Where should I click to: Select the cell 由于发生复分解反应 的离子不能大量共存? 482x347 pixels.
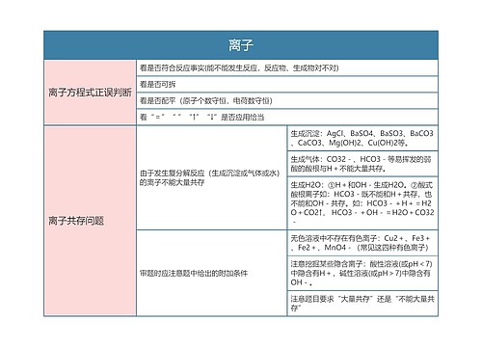[x=211, y=177]
